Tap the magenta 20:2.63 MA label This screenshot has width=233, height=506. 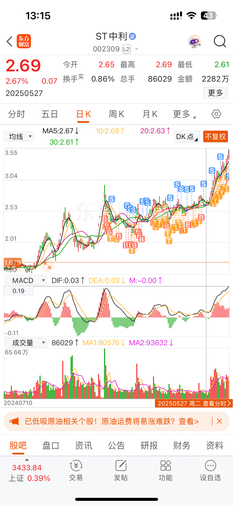[x=155, y=131]
